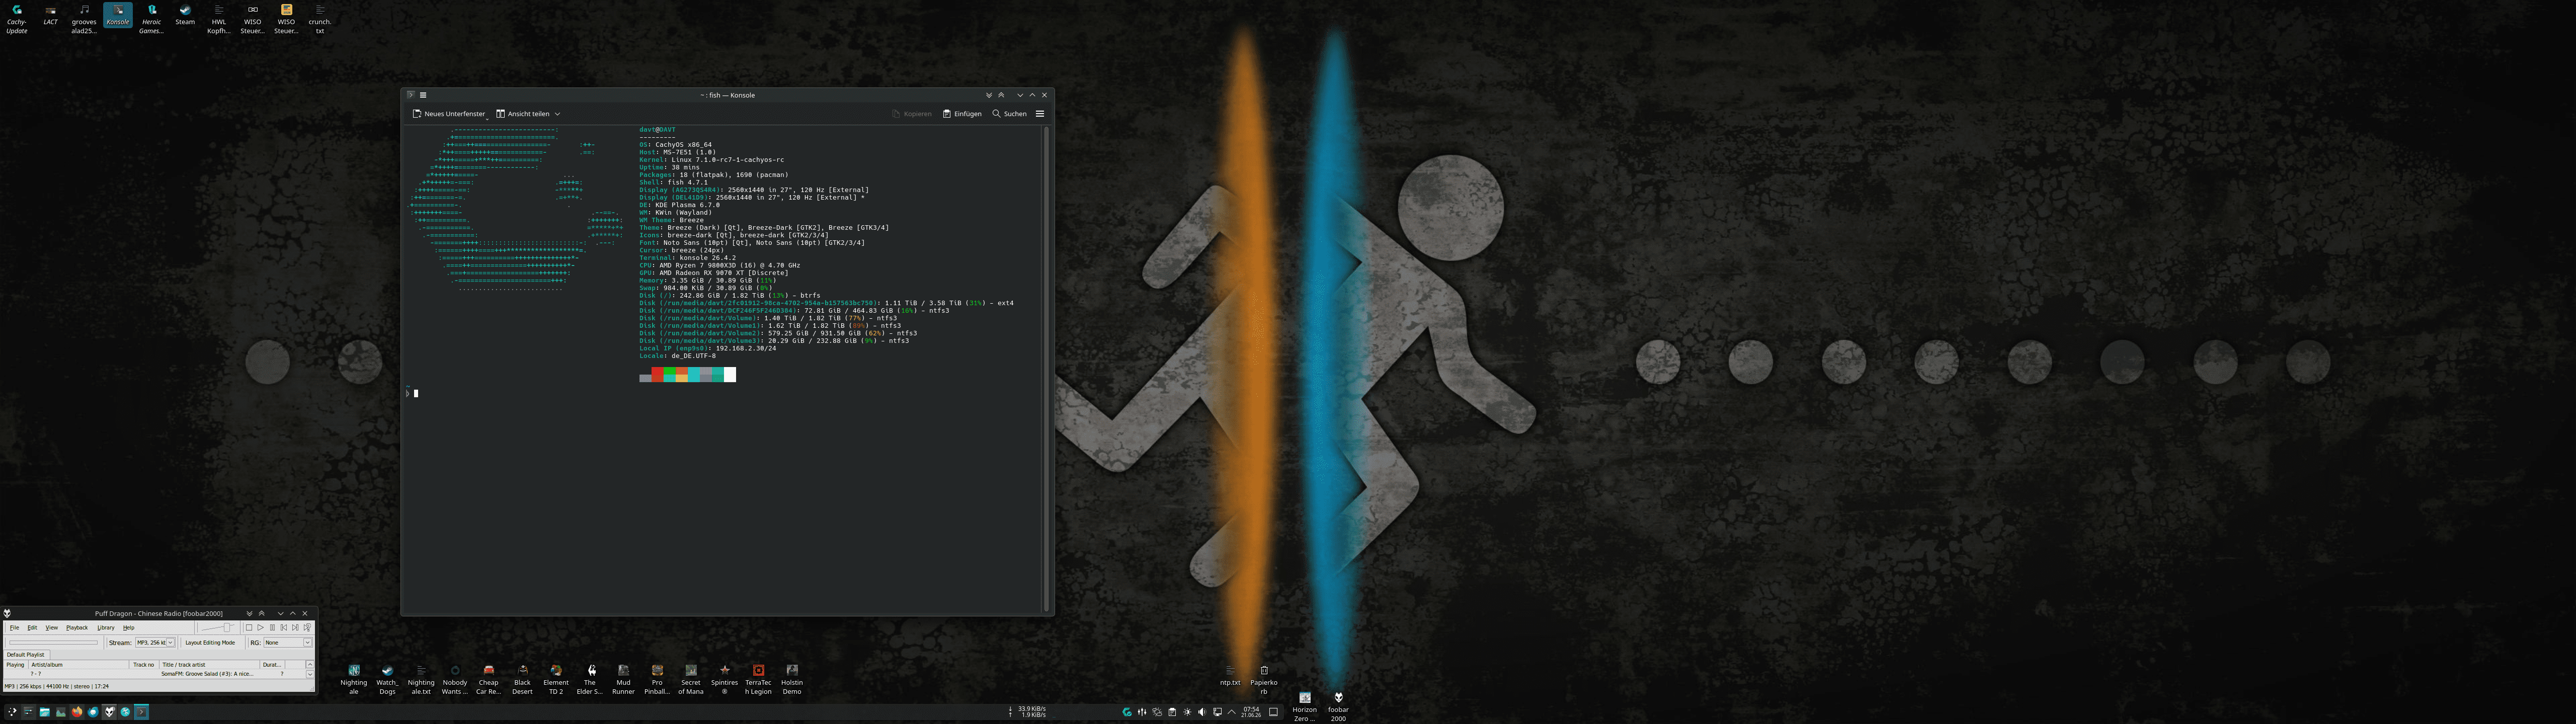The width and height of the screenshot is (2576, 724).
Task: Open the file manager taskbar icon
Action: click(x=45, y=712)
